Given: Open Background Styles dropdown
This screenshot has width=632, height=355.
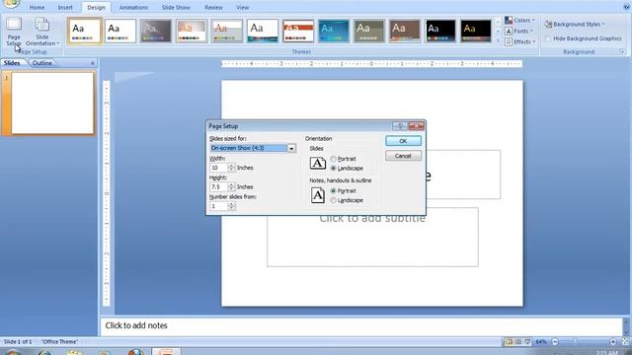Looking at the screenshot, I should 575,24.
